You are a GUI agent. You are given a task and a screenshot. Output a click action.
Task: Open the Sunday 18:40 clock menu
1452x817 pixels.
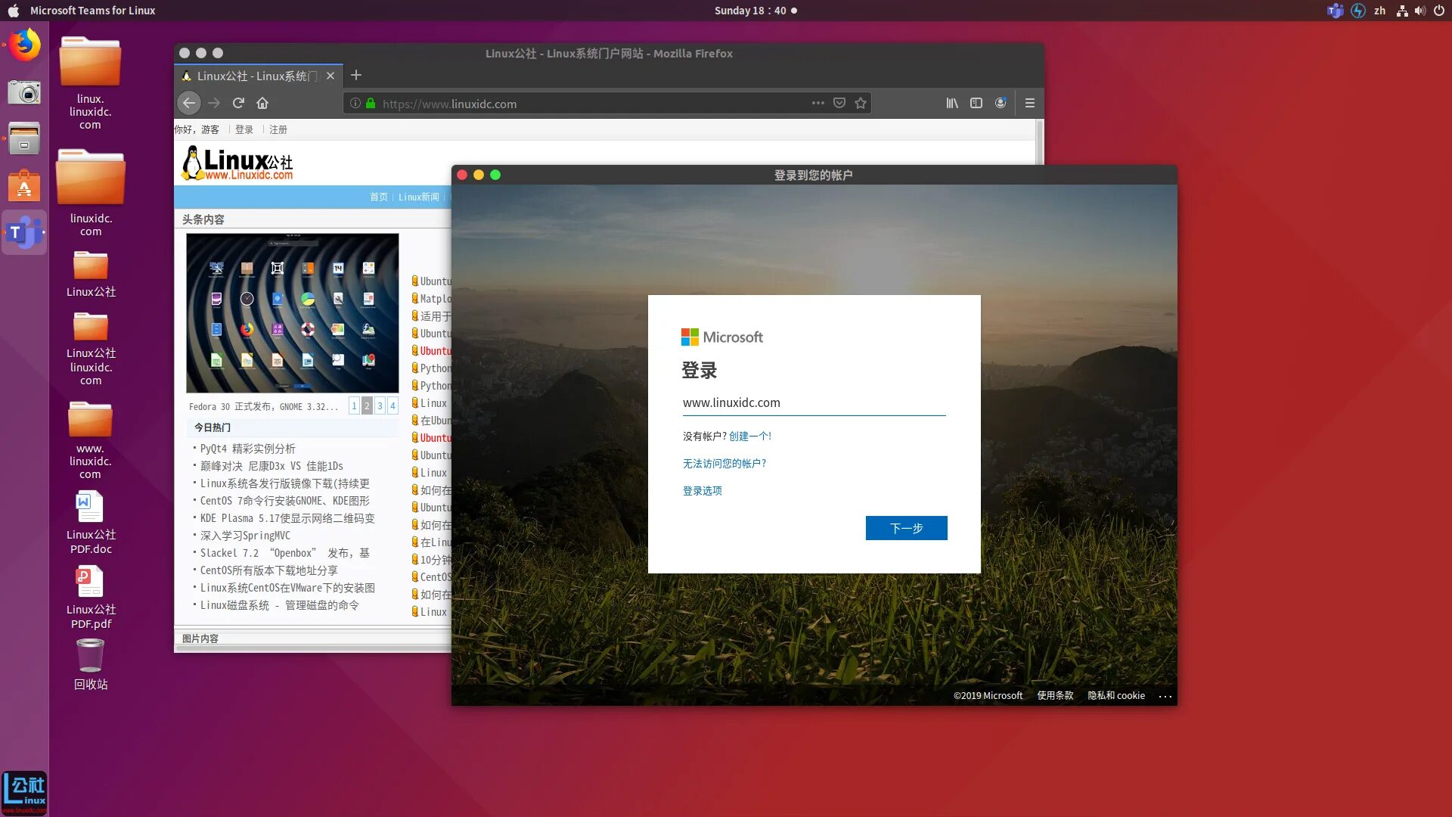coord(755,11)
